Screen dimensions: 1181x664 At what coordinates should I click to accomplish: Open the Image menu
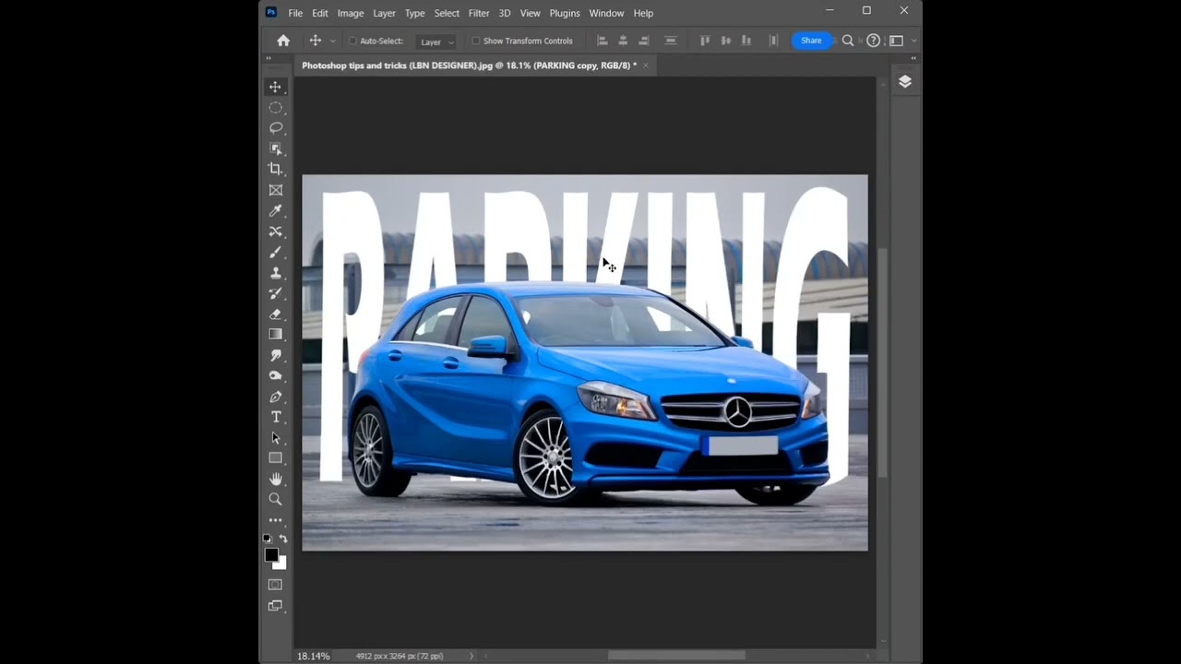[x=351, y=13]
